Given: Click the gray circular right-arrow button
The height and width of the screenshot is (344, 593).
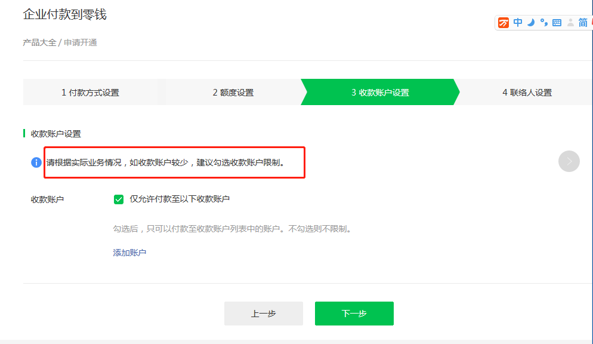Looking at the screenshot, I should point(569,161).
